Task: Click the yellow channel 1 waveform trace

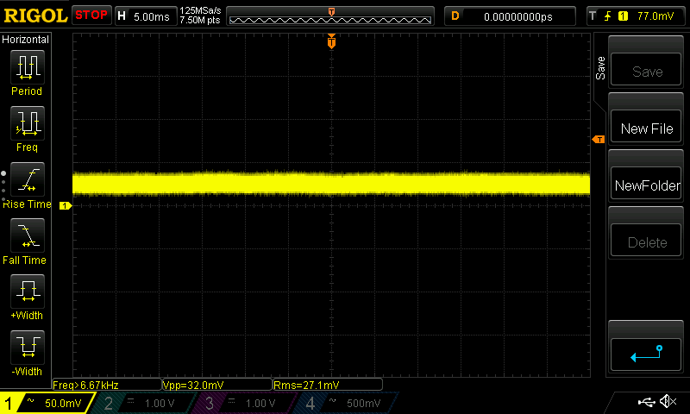Action: (x=331, y=184)
